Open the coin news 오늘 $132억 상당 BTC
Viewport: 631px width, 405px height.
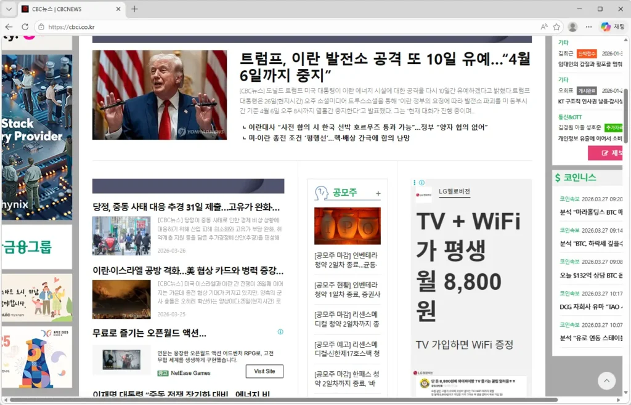click(x=591, y=275)
